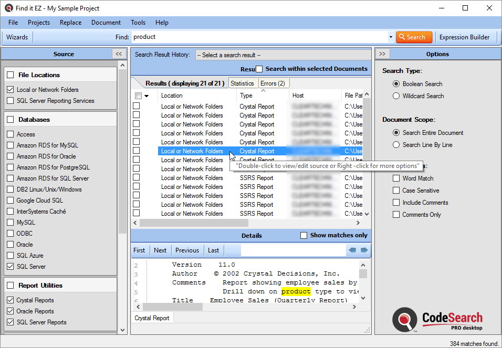
Task: Click the Find it EZ app icon
Action: tap(8, 8)
